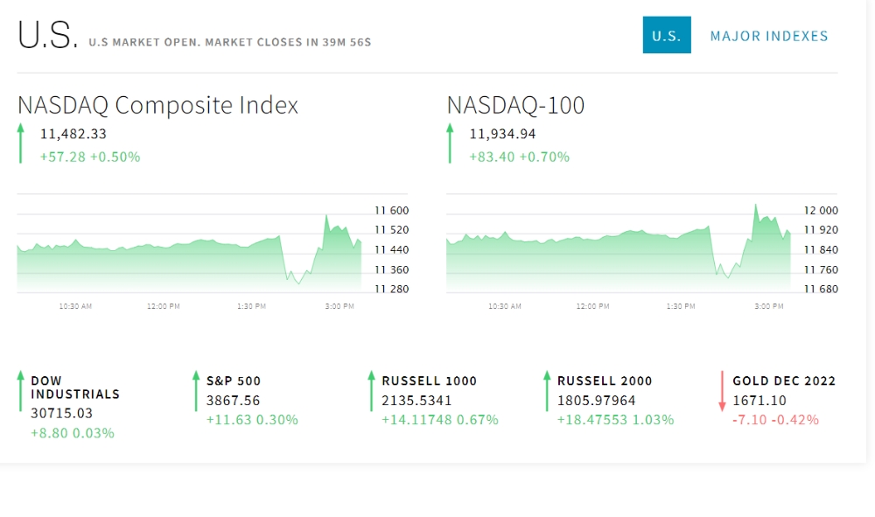Select the +57.28 +0.50% change text
875x517 pixels.
point(90,157)
